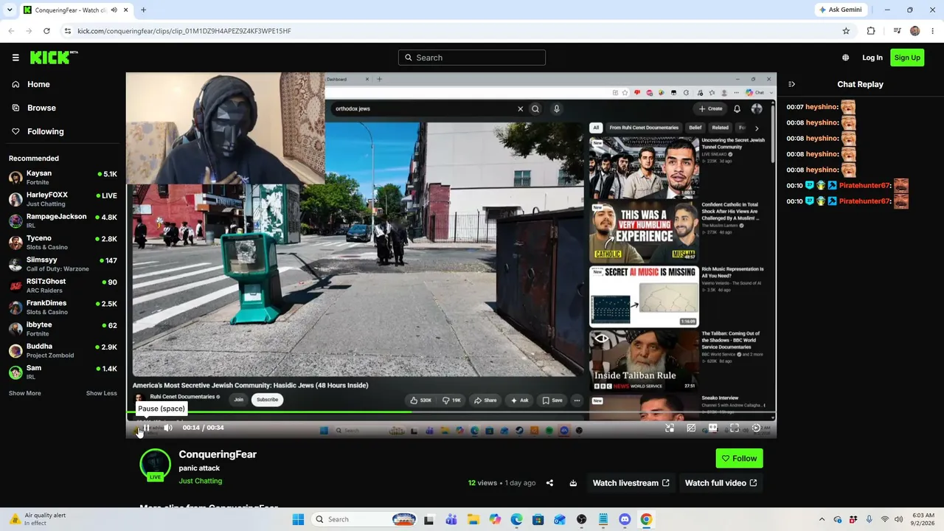Open the Windows Start menu
The image size is (944, 531).
coord(298,519)
